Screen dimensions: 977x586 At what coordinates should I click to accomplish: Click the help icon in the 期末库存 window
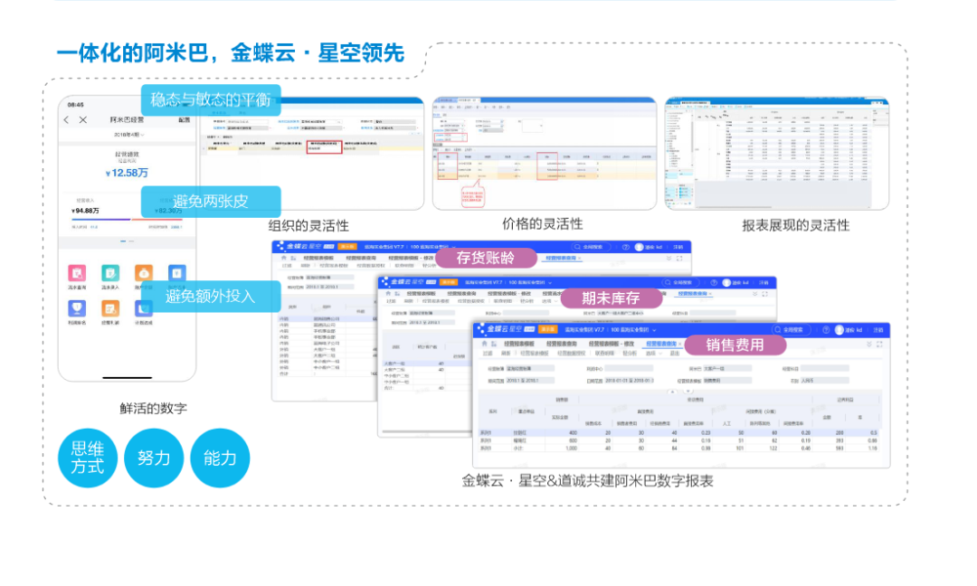pyautogui.click(x=714, y=283)
